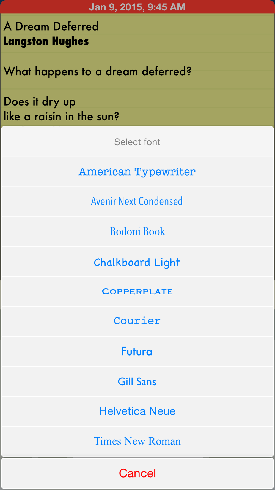Tap 'What happens to a dream deferred?' line
Viewport: 275px width, 490px height.
tap(97, 71)
